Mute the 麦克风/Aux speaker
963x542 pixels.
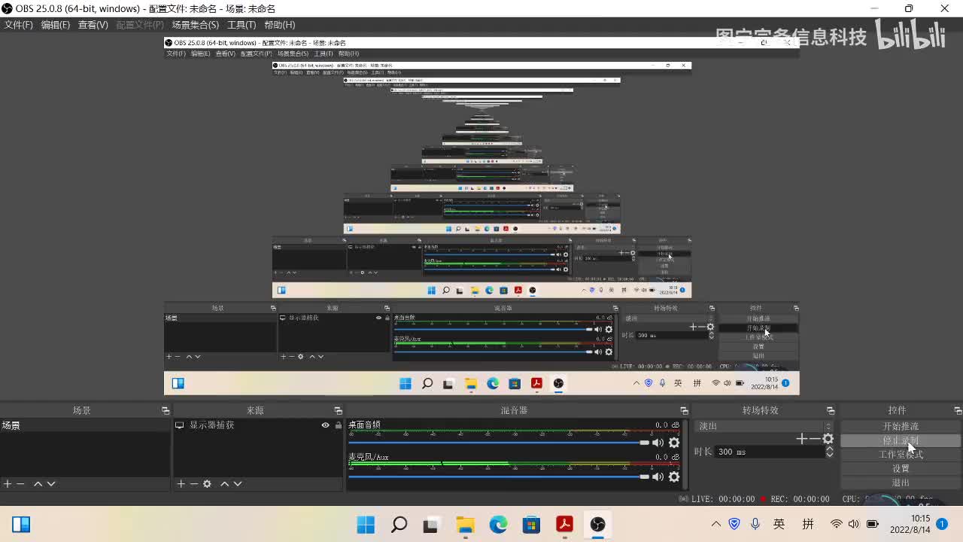[x=658, y=477]
